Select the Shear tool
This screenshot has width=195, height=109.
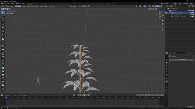click(x=3, y=85)
